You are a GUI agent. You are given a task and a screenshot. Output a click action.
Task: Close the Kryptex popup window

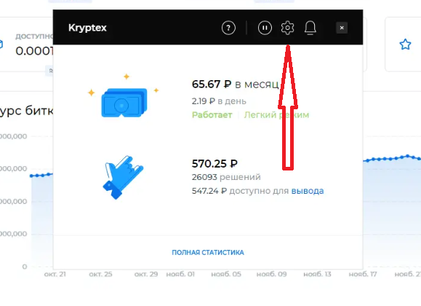pos(342,28)
